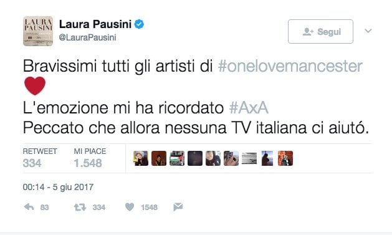This screenshot has width=392, height=235.
Task: Click the beach landscape avatar thumbnail
Action: point(249,158)
